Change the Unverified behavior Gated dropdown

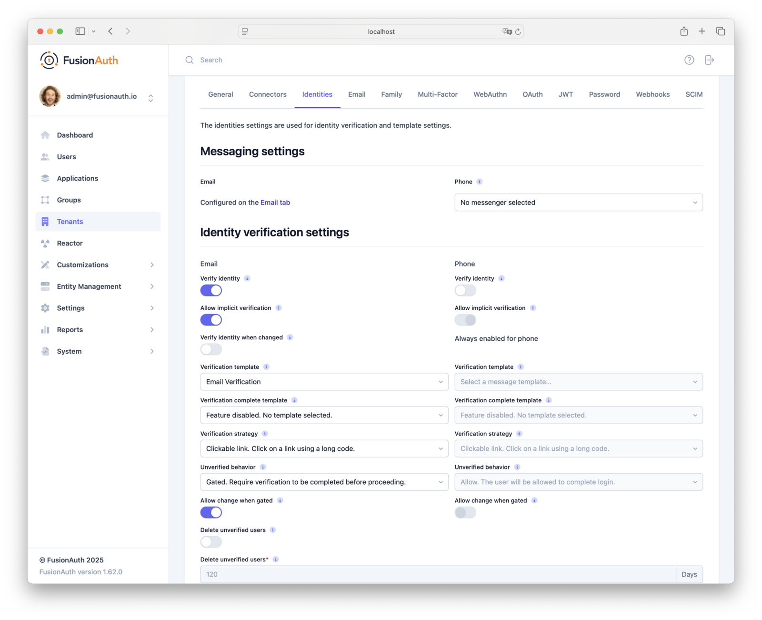tap(324, 482)
